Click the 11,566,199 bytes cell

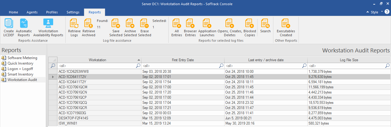tap(349, 87)
